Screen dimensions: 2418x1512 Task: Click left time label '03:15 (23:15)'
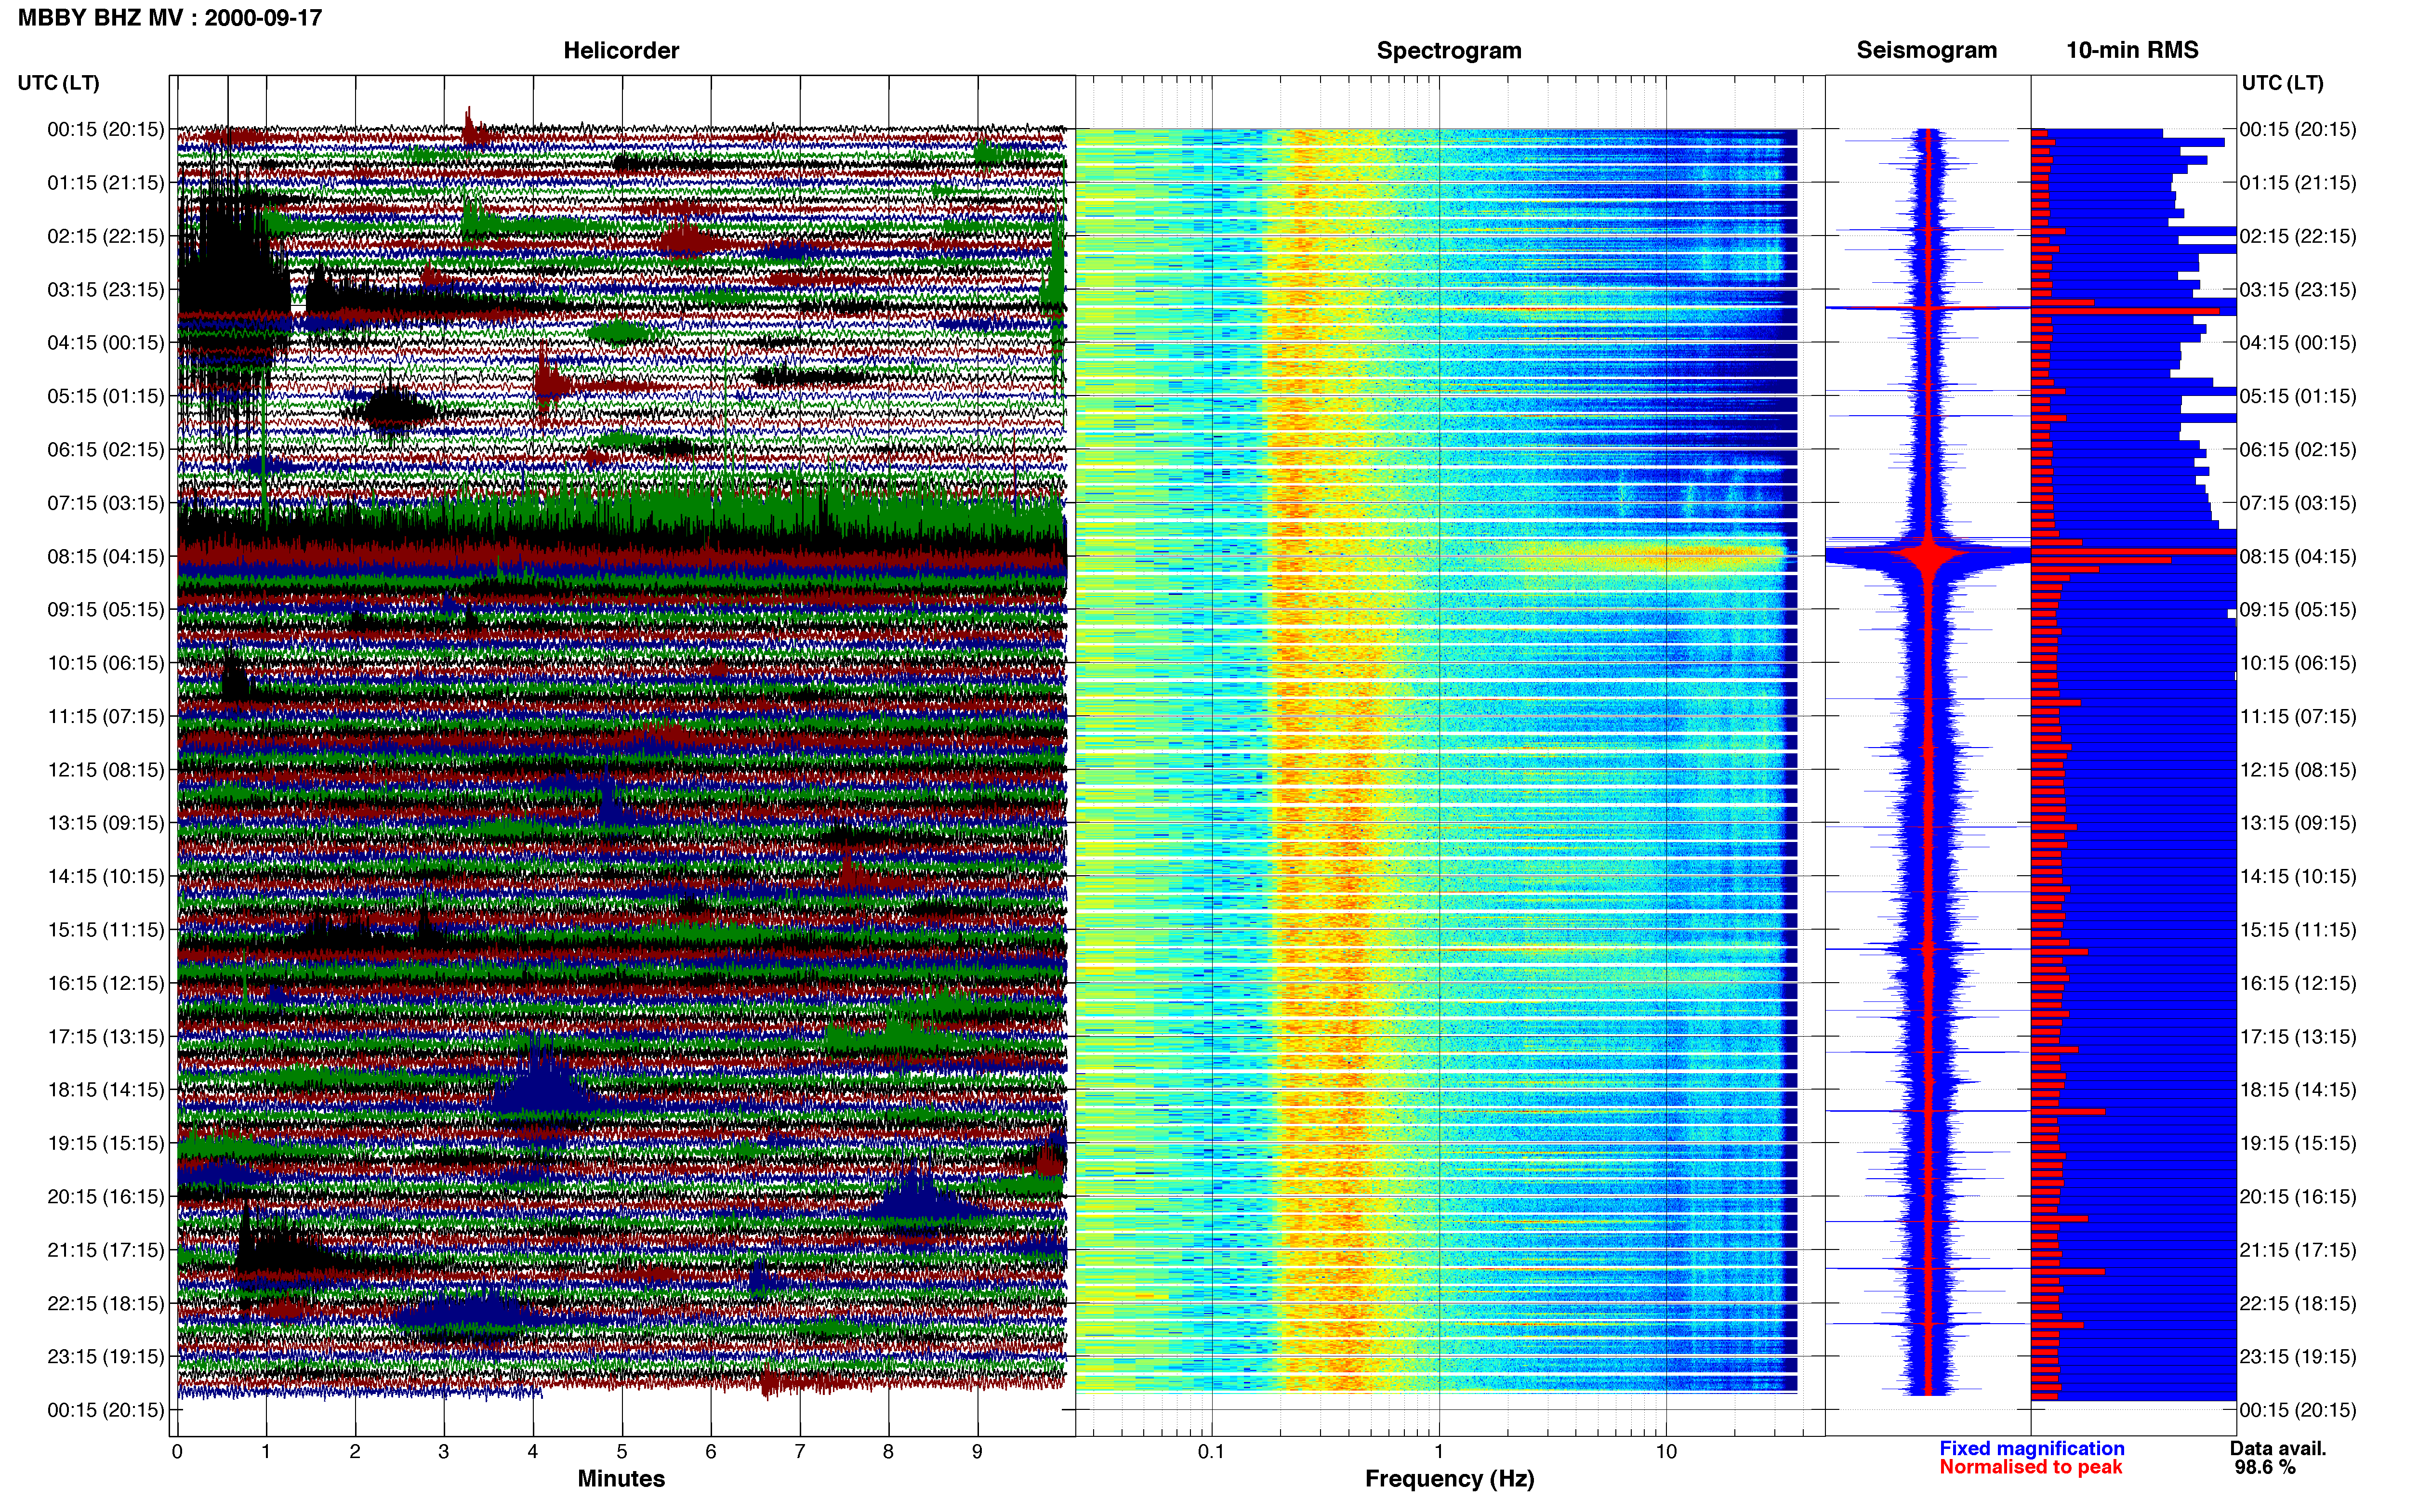click(106, 289)
